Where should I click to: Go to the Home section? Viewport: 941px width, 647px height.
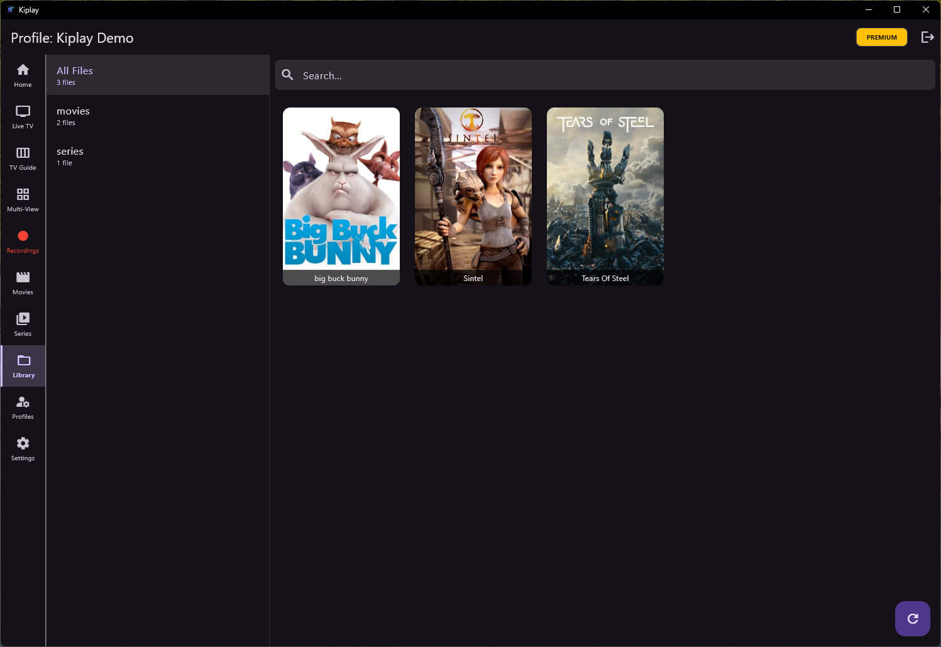pyautogui.click(x=23, y=75)
